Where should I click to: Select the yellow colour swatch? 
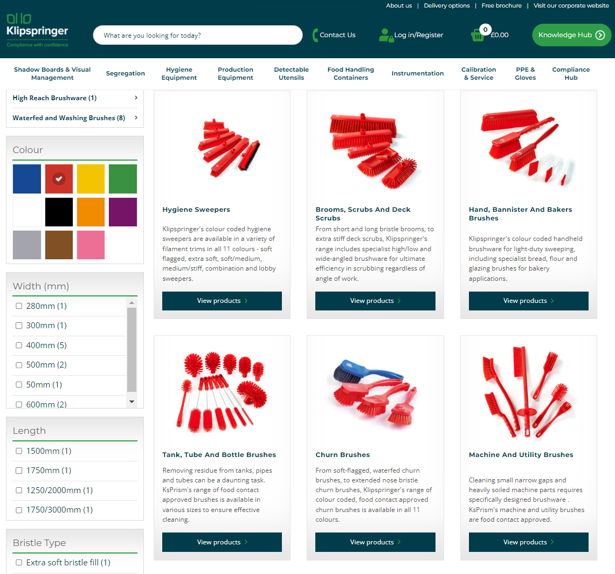[x=91, y=179]
